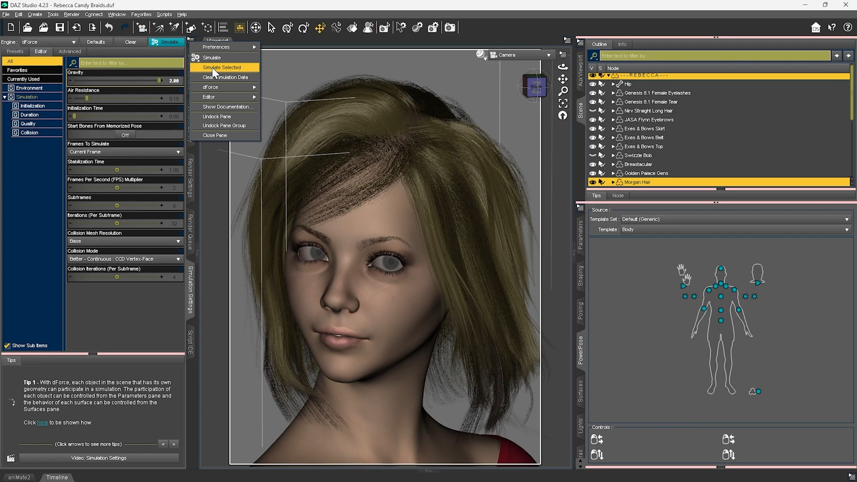Select Undock Pane from the menu

coord(225,116)
